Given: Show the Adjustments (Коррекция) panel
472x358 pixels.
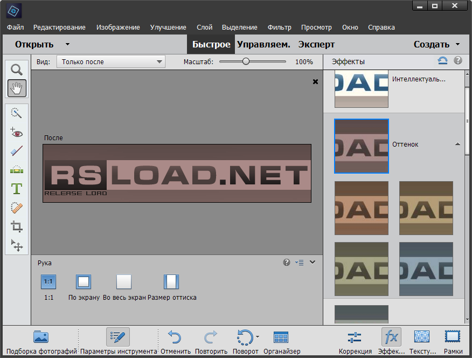Looking at the screenshot, I should (x=355, y=342).
